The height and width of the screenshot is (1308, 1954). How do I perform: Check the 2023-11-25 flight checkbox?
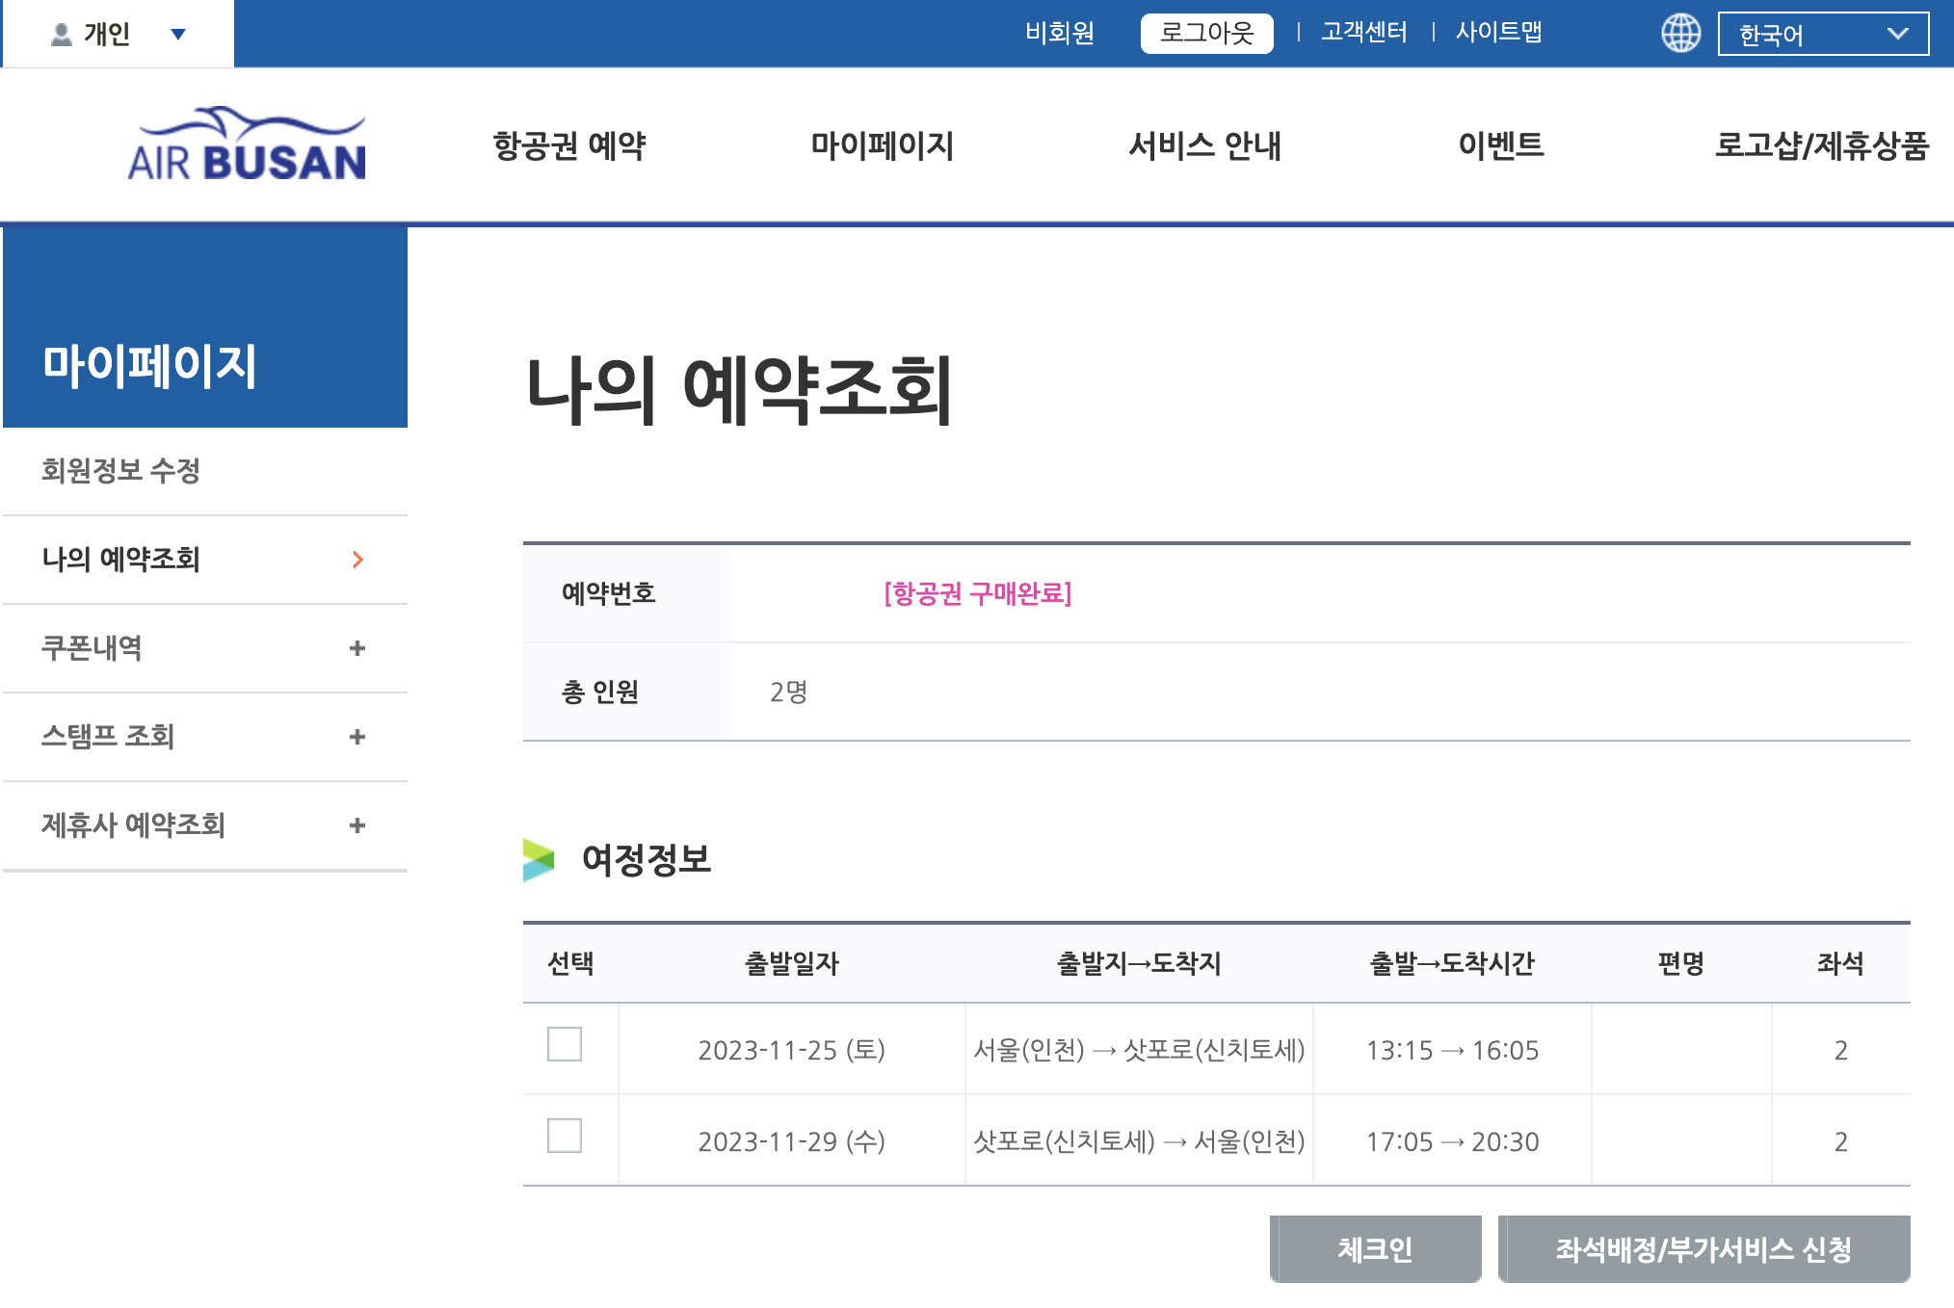pyautogui.click(x=565, y=1044)
